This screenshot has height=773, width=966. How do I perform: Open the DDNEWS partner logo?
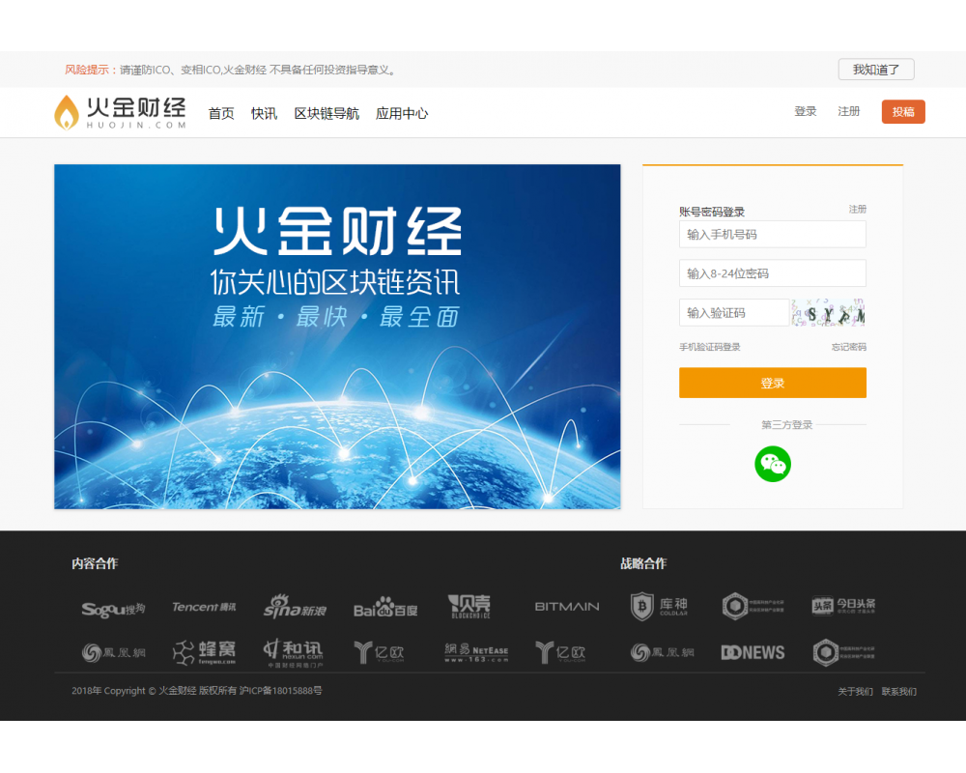pyautogui.click(x=753, y=652)
